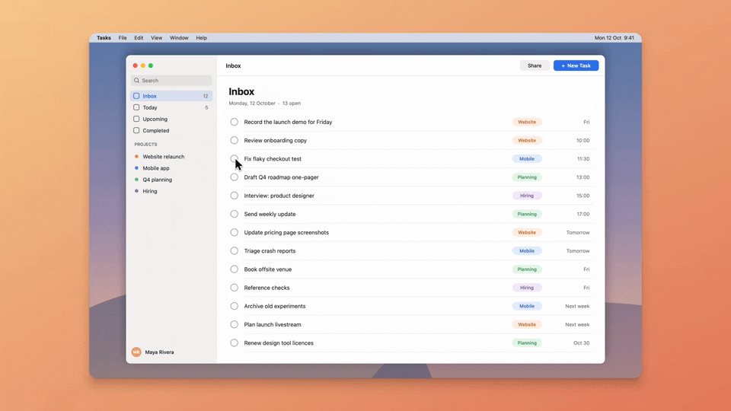This screenshot has width=731, height=411.
Task: Click the green dot for Q4 planning
Action: pos(136,180)
